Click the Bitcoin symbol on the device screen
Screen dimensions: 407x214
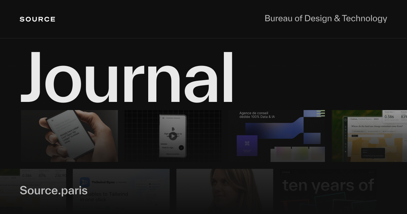(x=173, y=129)
